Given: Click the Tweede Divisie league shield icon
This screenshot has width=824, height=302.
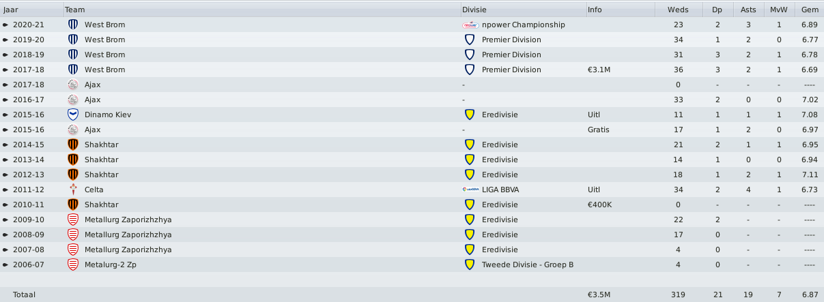Looking at the screenshot, I should pyautogui.click(x=469, y=265).
